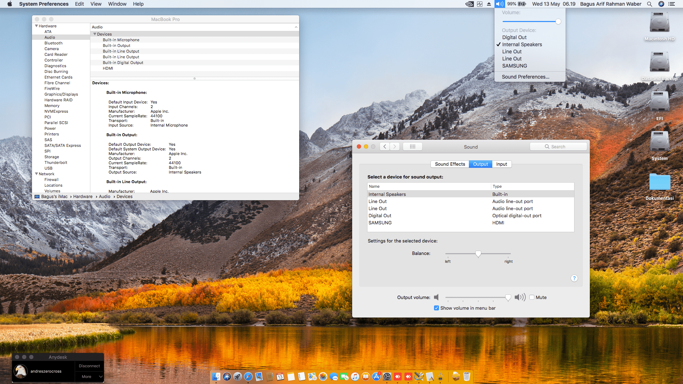683x384 pixels.
Task: Open the Edit menu
Action: coord(79,4)
